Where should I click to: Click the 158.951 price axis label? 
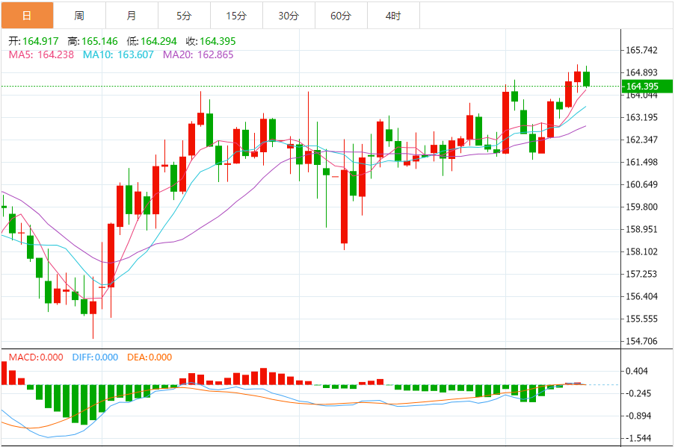point(641,229)
